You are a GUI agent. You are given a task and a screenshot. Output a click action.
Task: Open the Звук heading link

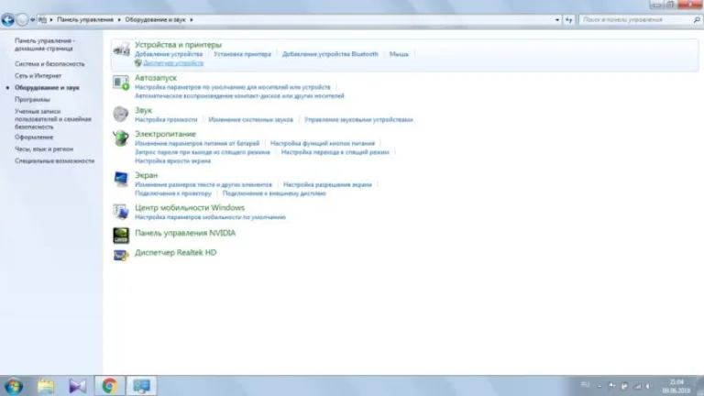coord(143,110)
